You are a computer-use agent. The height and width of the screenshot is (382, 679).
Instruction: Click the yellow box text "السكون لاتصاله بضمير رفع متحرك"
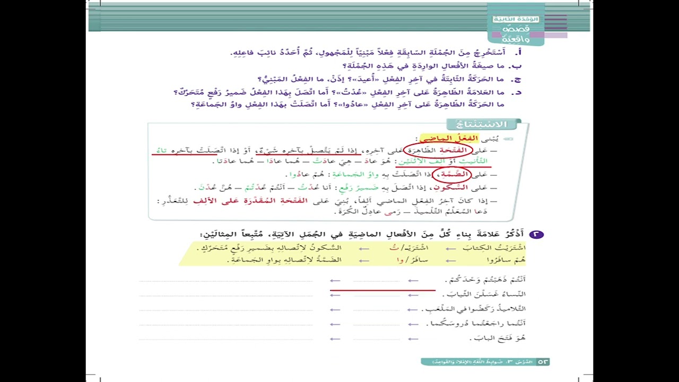point(269,248)
